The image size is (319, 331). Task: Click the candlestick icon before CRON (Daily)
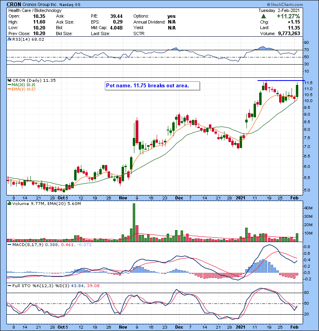(9, 80)
